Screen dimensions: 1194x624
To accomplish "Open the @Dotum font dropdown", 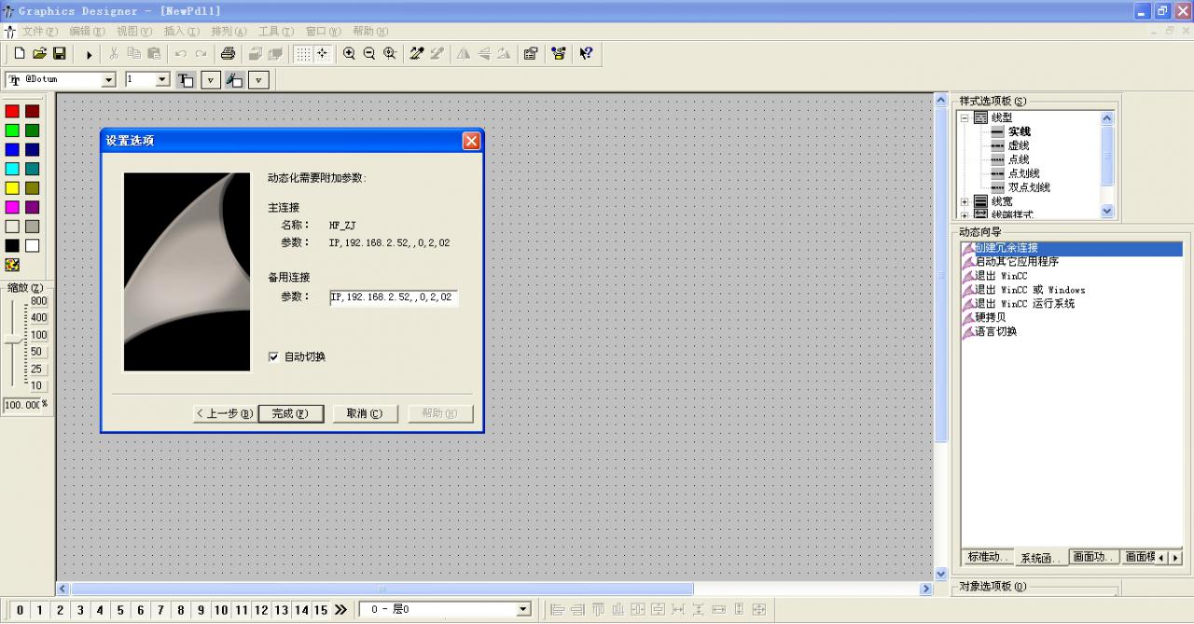I will pyautogui.click(x=108, y=80).
